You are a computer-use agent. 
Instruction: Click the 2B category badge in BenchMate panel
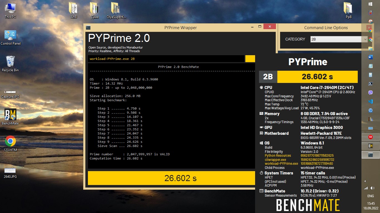click(268, 77)
